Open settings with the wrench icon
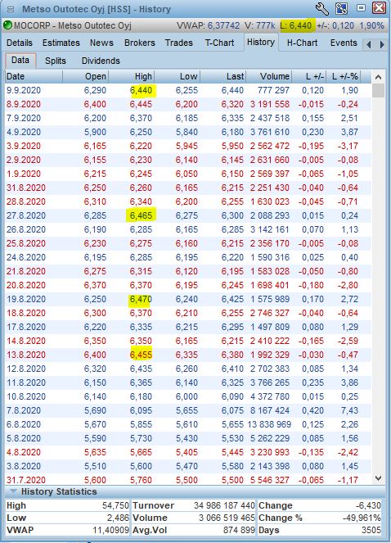 pyautogui.click(x=321, y=9)
